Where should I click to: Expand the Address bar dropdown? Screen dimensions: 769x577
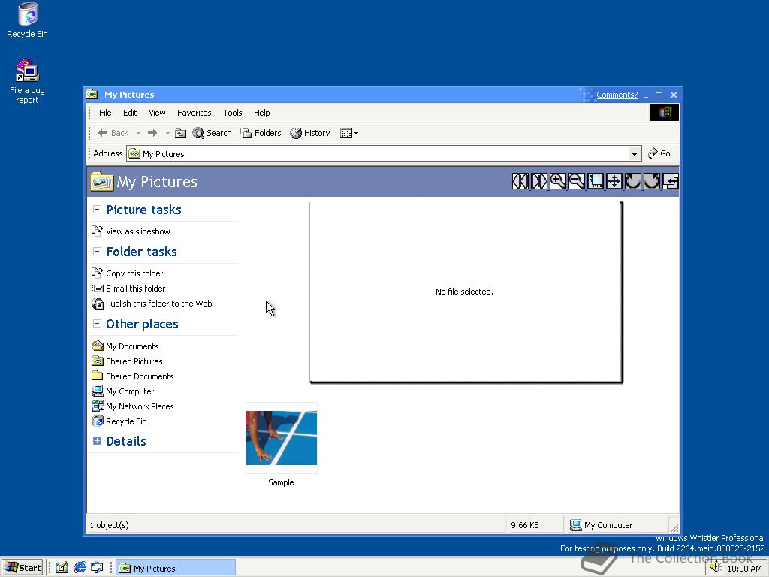point(634,153)
